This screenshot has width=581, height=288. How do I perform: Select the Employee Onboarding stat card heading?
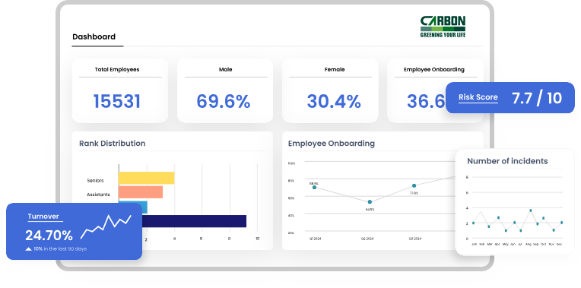(434, 69)
